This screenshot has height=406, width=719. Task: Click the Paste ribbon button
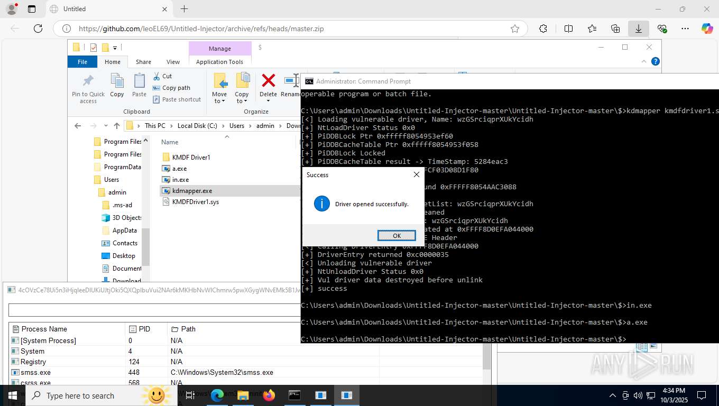[x=139, y=86]
